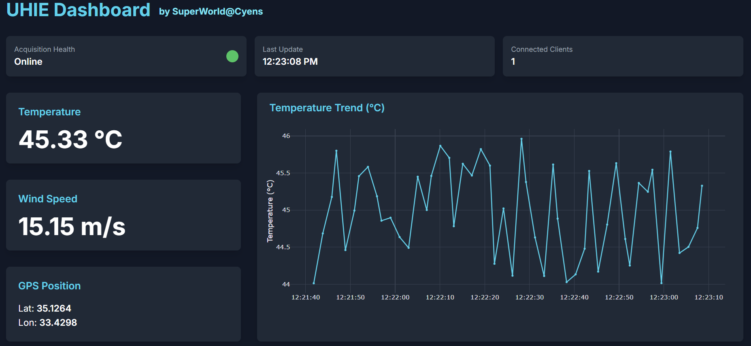Select the 12:23:08 PM timestamp value

tap(290, 62)
